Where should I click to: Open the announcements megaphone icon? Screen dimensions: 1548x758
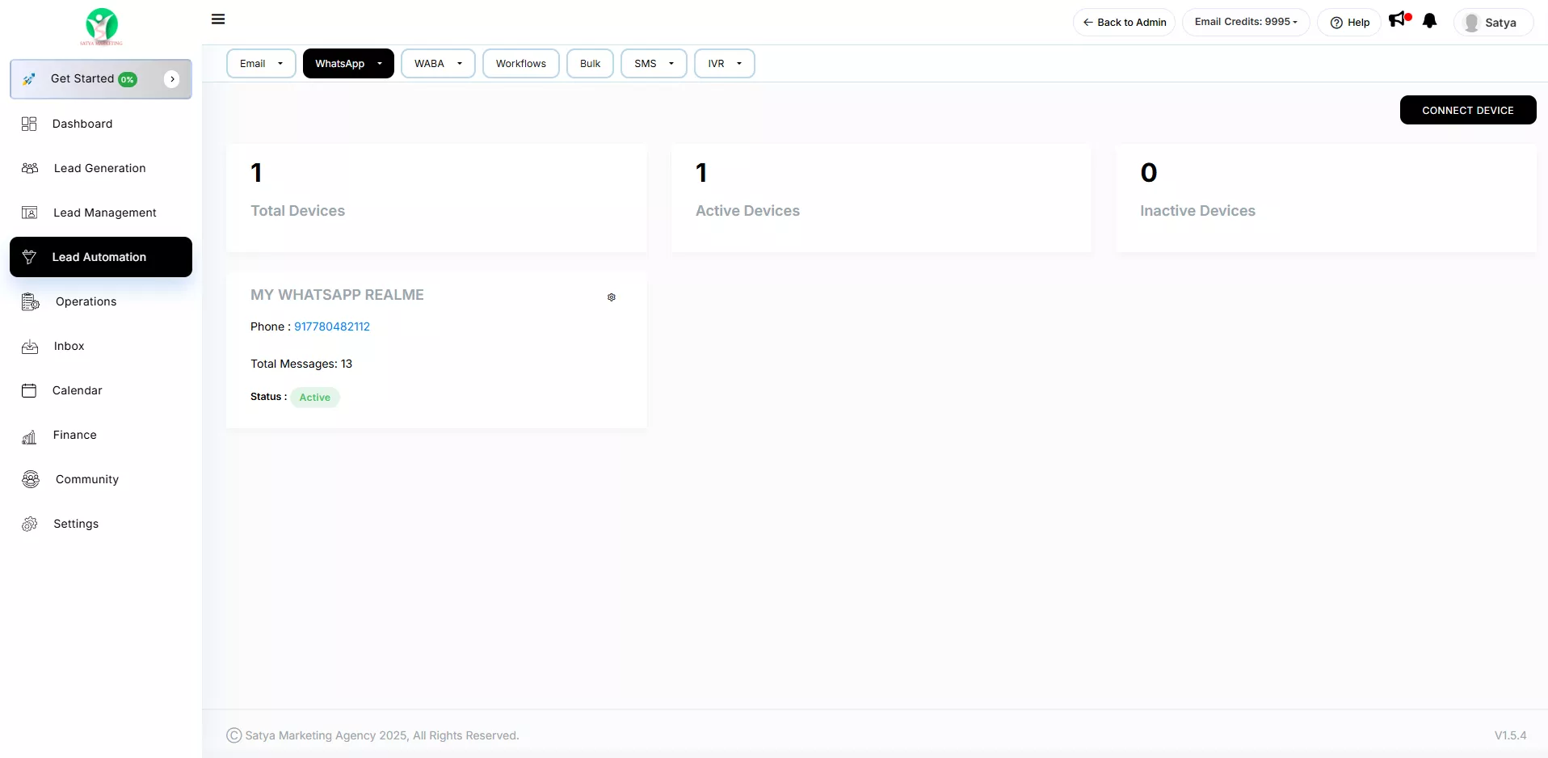coord(1398,20)
